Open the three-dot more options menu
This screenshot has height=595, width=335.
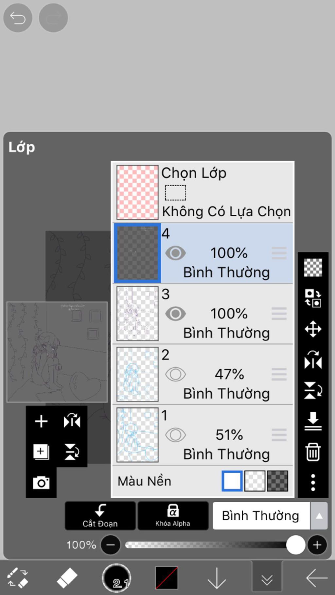313,483
